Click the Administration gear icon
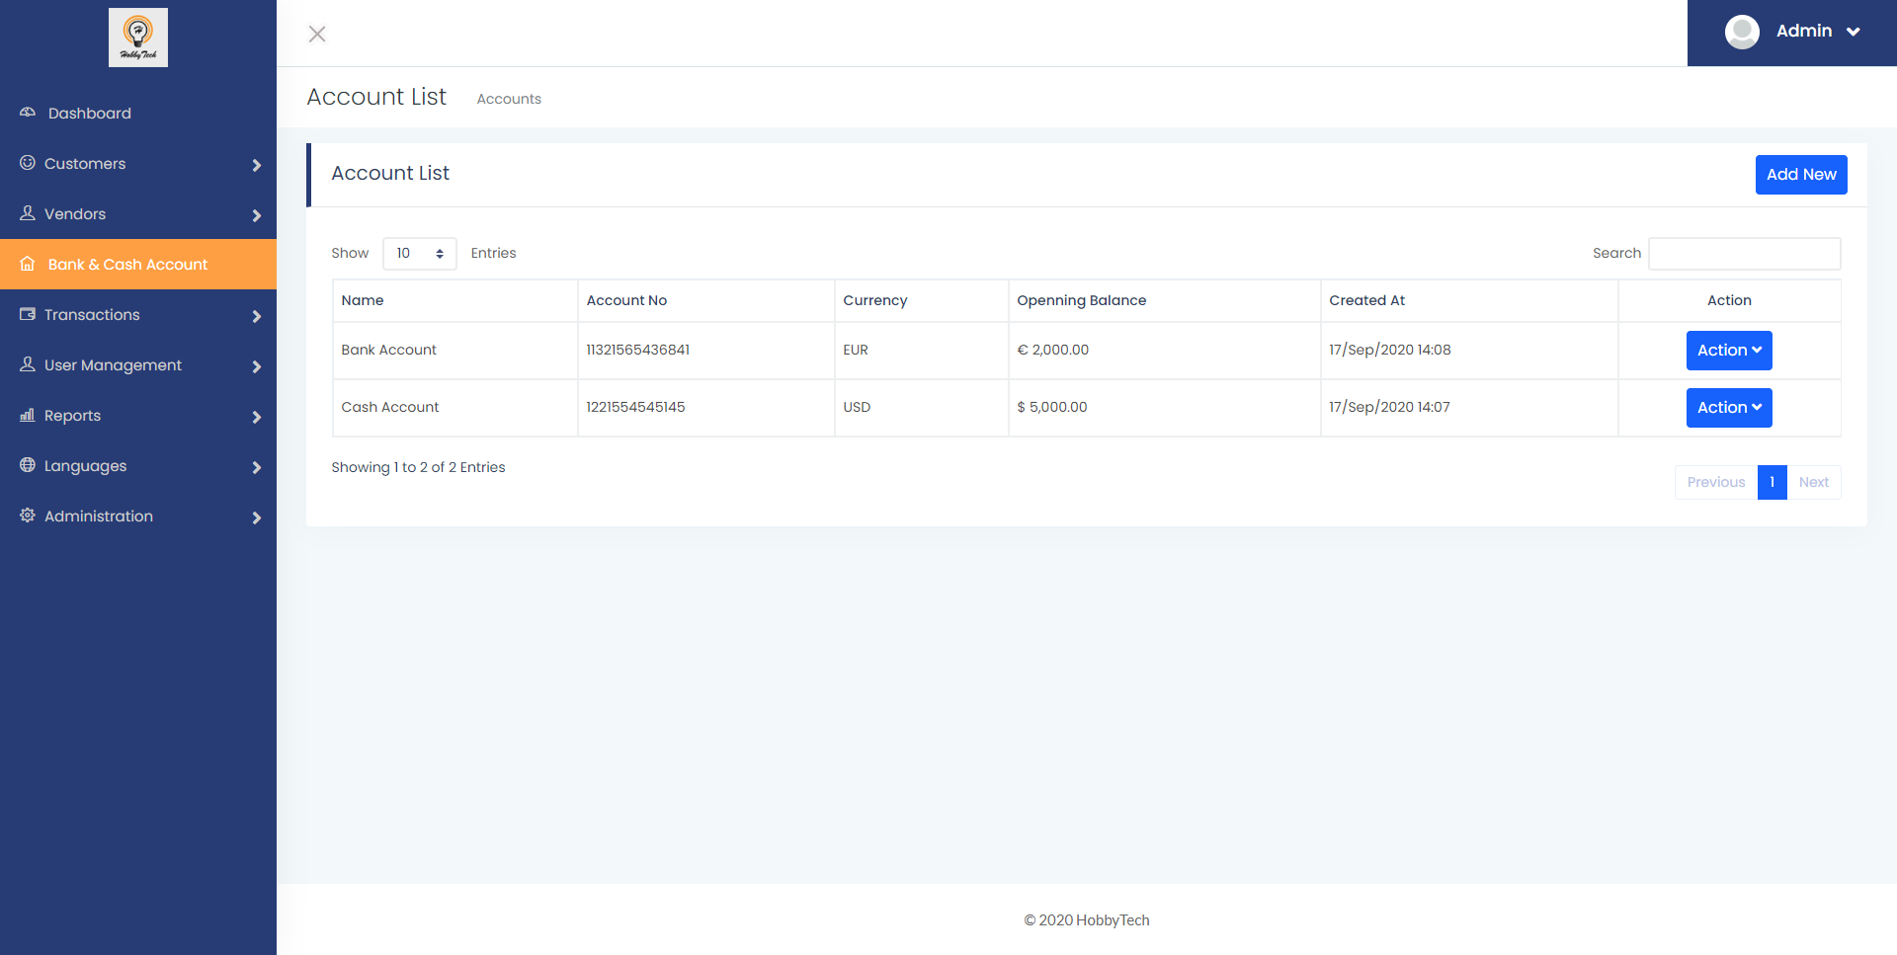1897x955 pixels. (28, 516)
